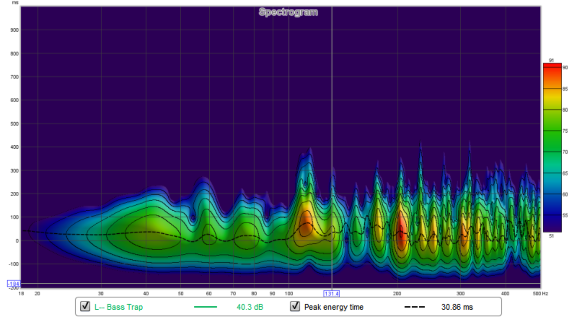Uncheck the L-- Bass Trap checkbox
The height and width of the screenshot is (317, 577).
(x=85, y=306)
